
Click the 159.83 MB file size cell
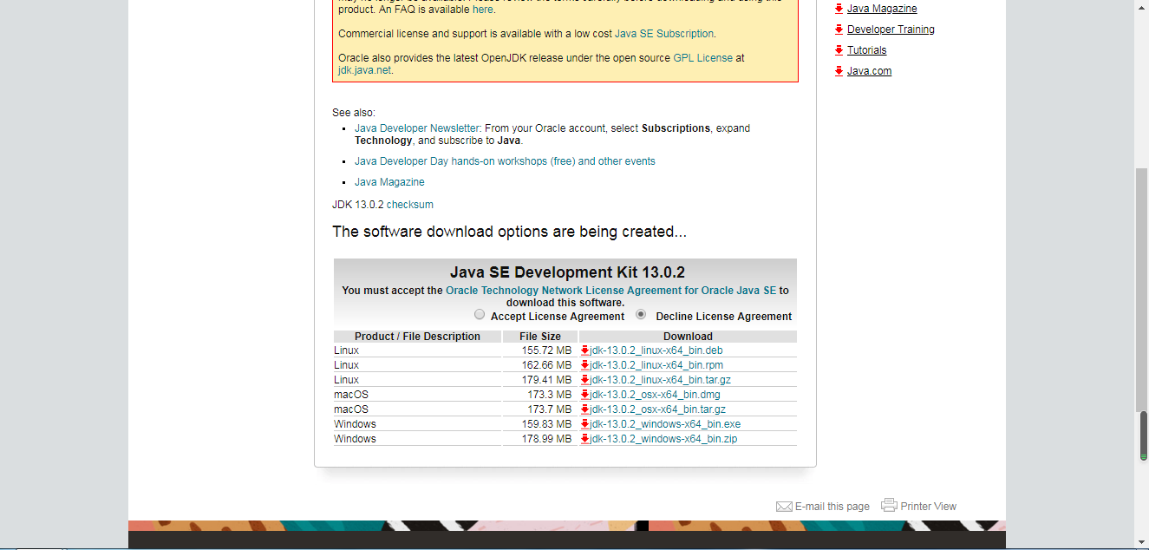click(539, 424)
